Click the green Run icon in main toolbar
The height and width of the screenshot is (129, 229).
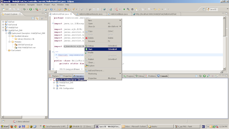coord(31,9)
